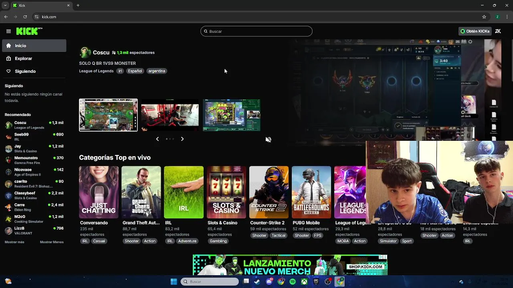Viewport: 513px width, 288px height.
Task: Click Mostrar Menos under recommended channels
Action: pos(52,242)
